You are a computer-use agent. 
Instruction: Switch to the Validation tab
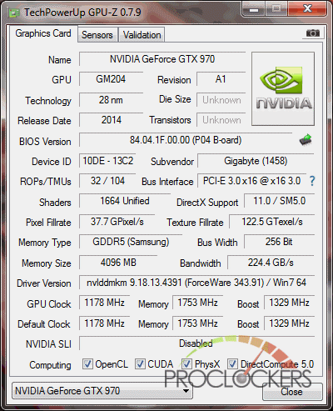(x=142, y=35)
